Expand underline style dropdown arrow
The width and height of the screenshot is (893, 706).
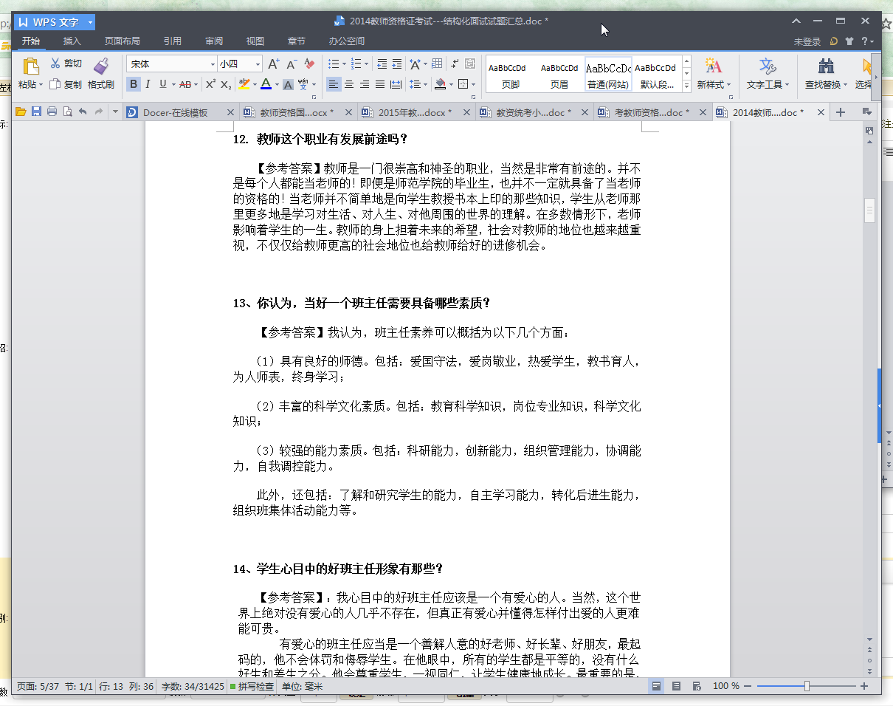(173, 84)
